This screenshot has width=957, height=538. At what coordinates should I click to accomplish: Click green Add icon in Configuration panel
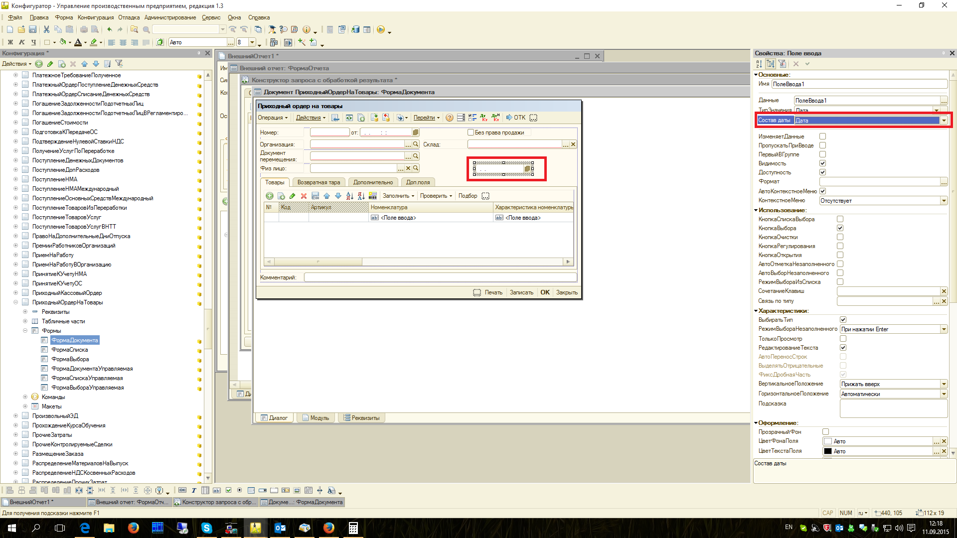click(x=39, y=64)
